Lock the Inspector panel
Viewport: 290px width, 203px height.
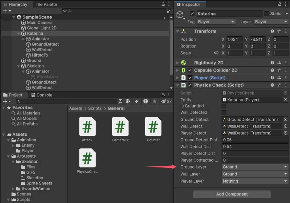279,4
